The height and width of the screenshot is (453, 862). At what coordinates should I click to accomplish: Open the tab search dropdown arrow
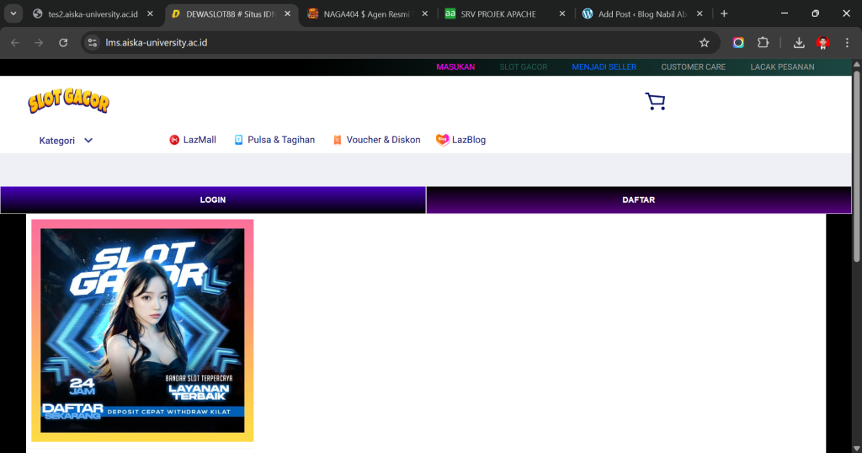(x=12, y=14)
